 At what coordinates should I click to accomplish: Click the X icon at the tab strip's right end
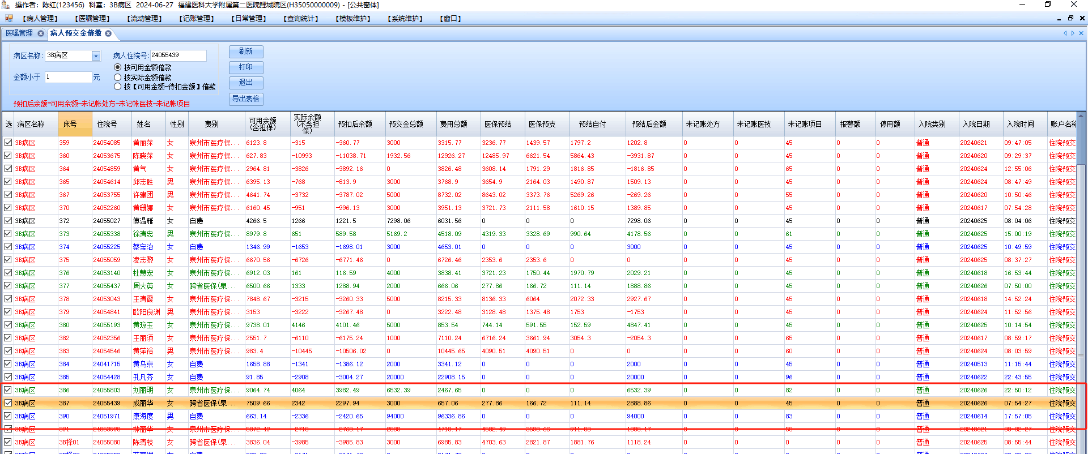1081,33
